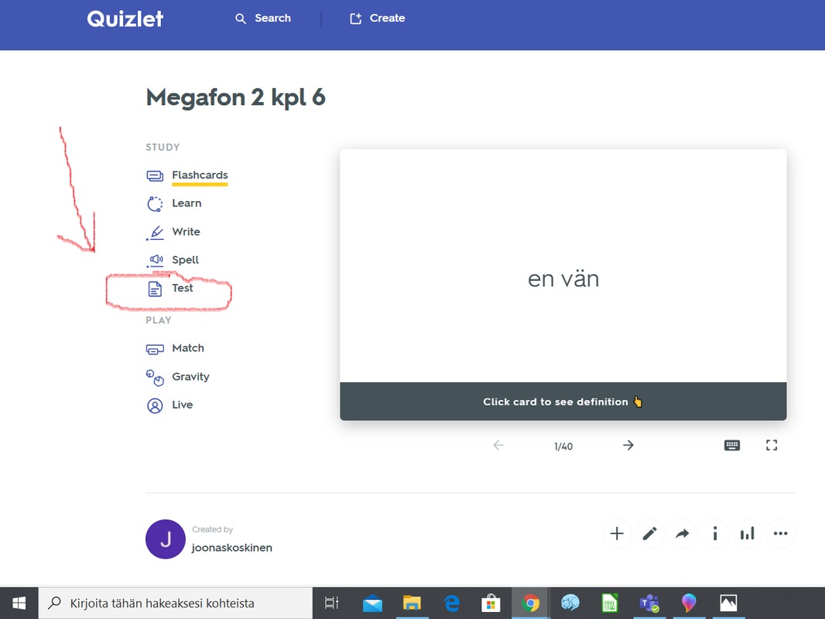Open Google Chrome from the taskbar
Screen dimensions: 825x619
[x=530, y=604]
